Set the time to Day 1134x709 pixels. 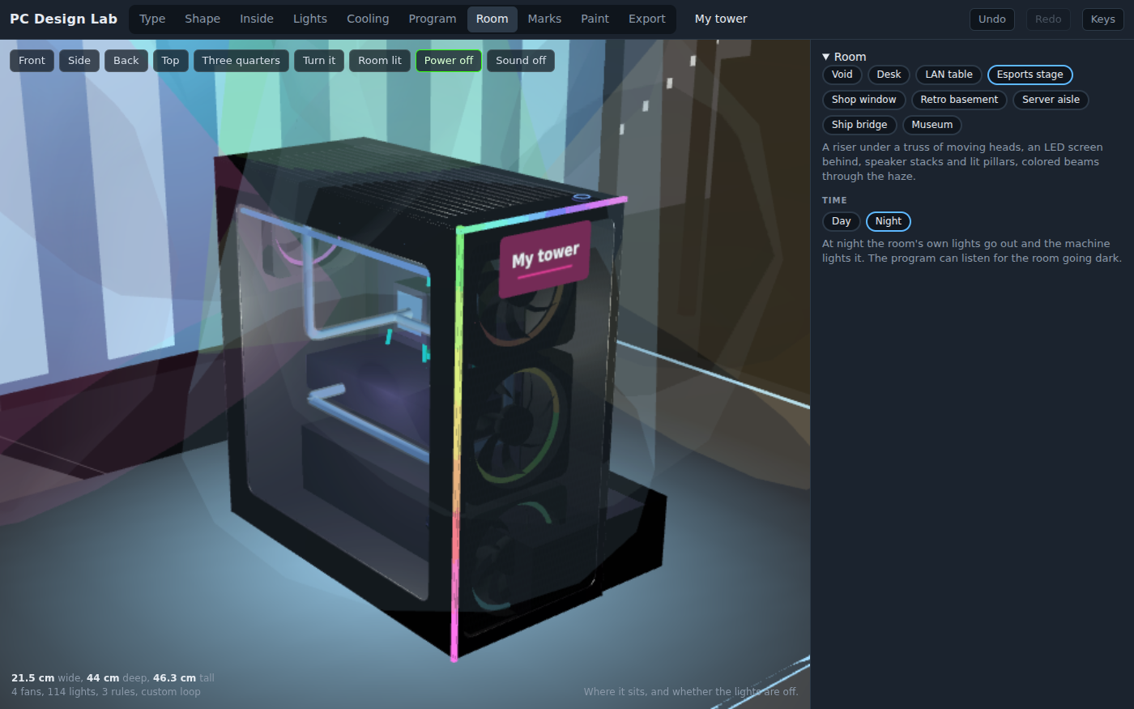(x=842, y=221)
